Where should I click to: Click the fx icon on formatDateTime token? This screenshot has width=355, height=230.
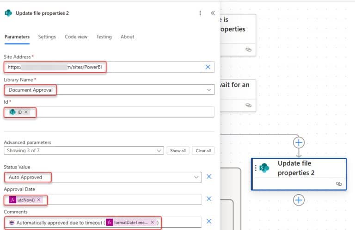click(110, 222)
